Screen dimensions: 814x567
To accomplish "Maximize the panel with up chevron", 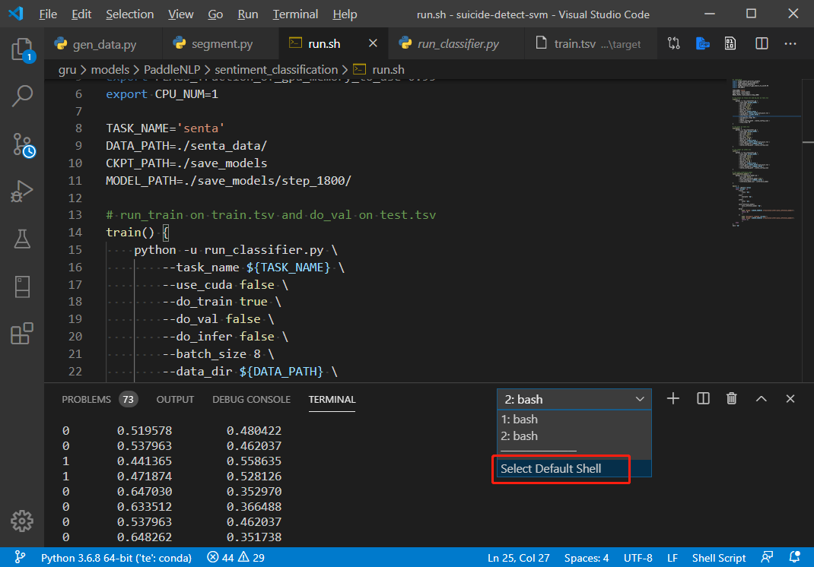I will [761, 398].
